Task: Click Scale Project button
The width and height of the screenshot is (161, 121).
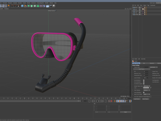Action: [x=142, y=69]
